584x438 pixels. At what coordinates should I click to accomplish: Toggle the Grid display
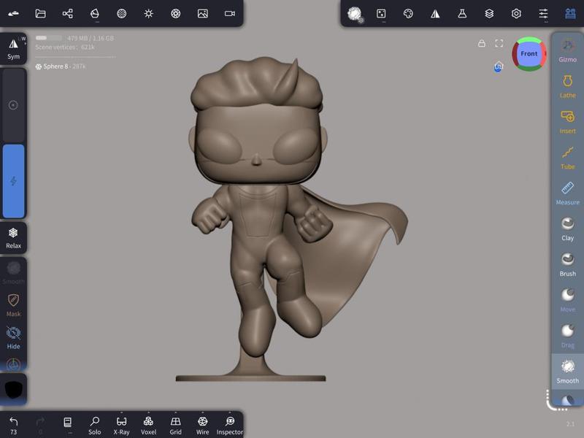tap(175, 426)
